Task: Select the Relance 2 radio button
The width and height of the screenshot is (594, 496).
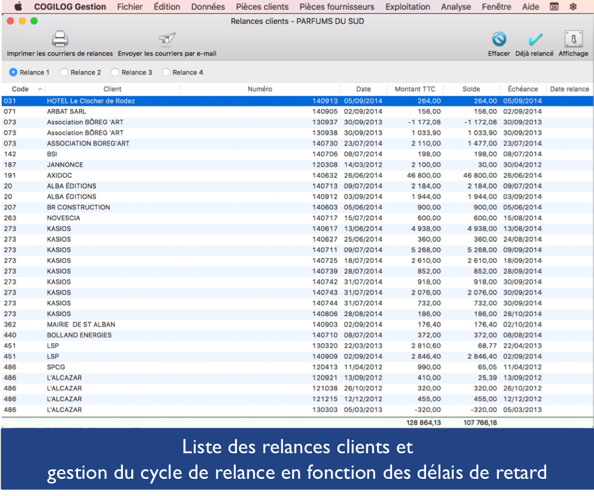Action: click(64, 72)
